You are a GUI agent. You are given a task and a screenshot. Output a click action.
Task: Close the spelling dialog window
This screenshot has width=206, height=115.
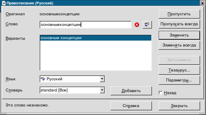click(202, 3)
